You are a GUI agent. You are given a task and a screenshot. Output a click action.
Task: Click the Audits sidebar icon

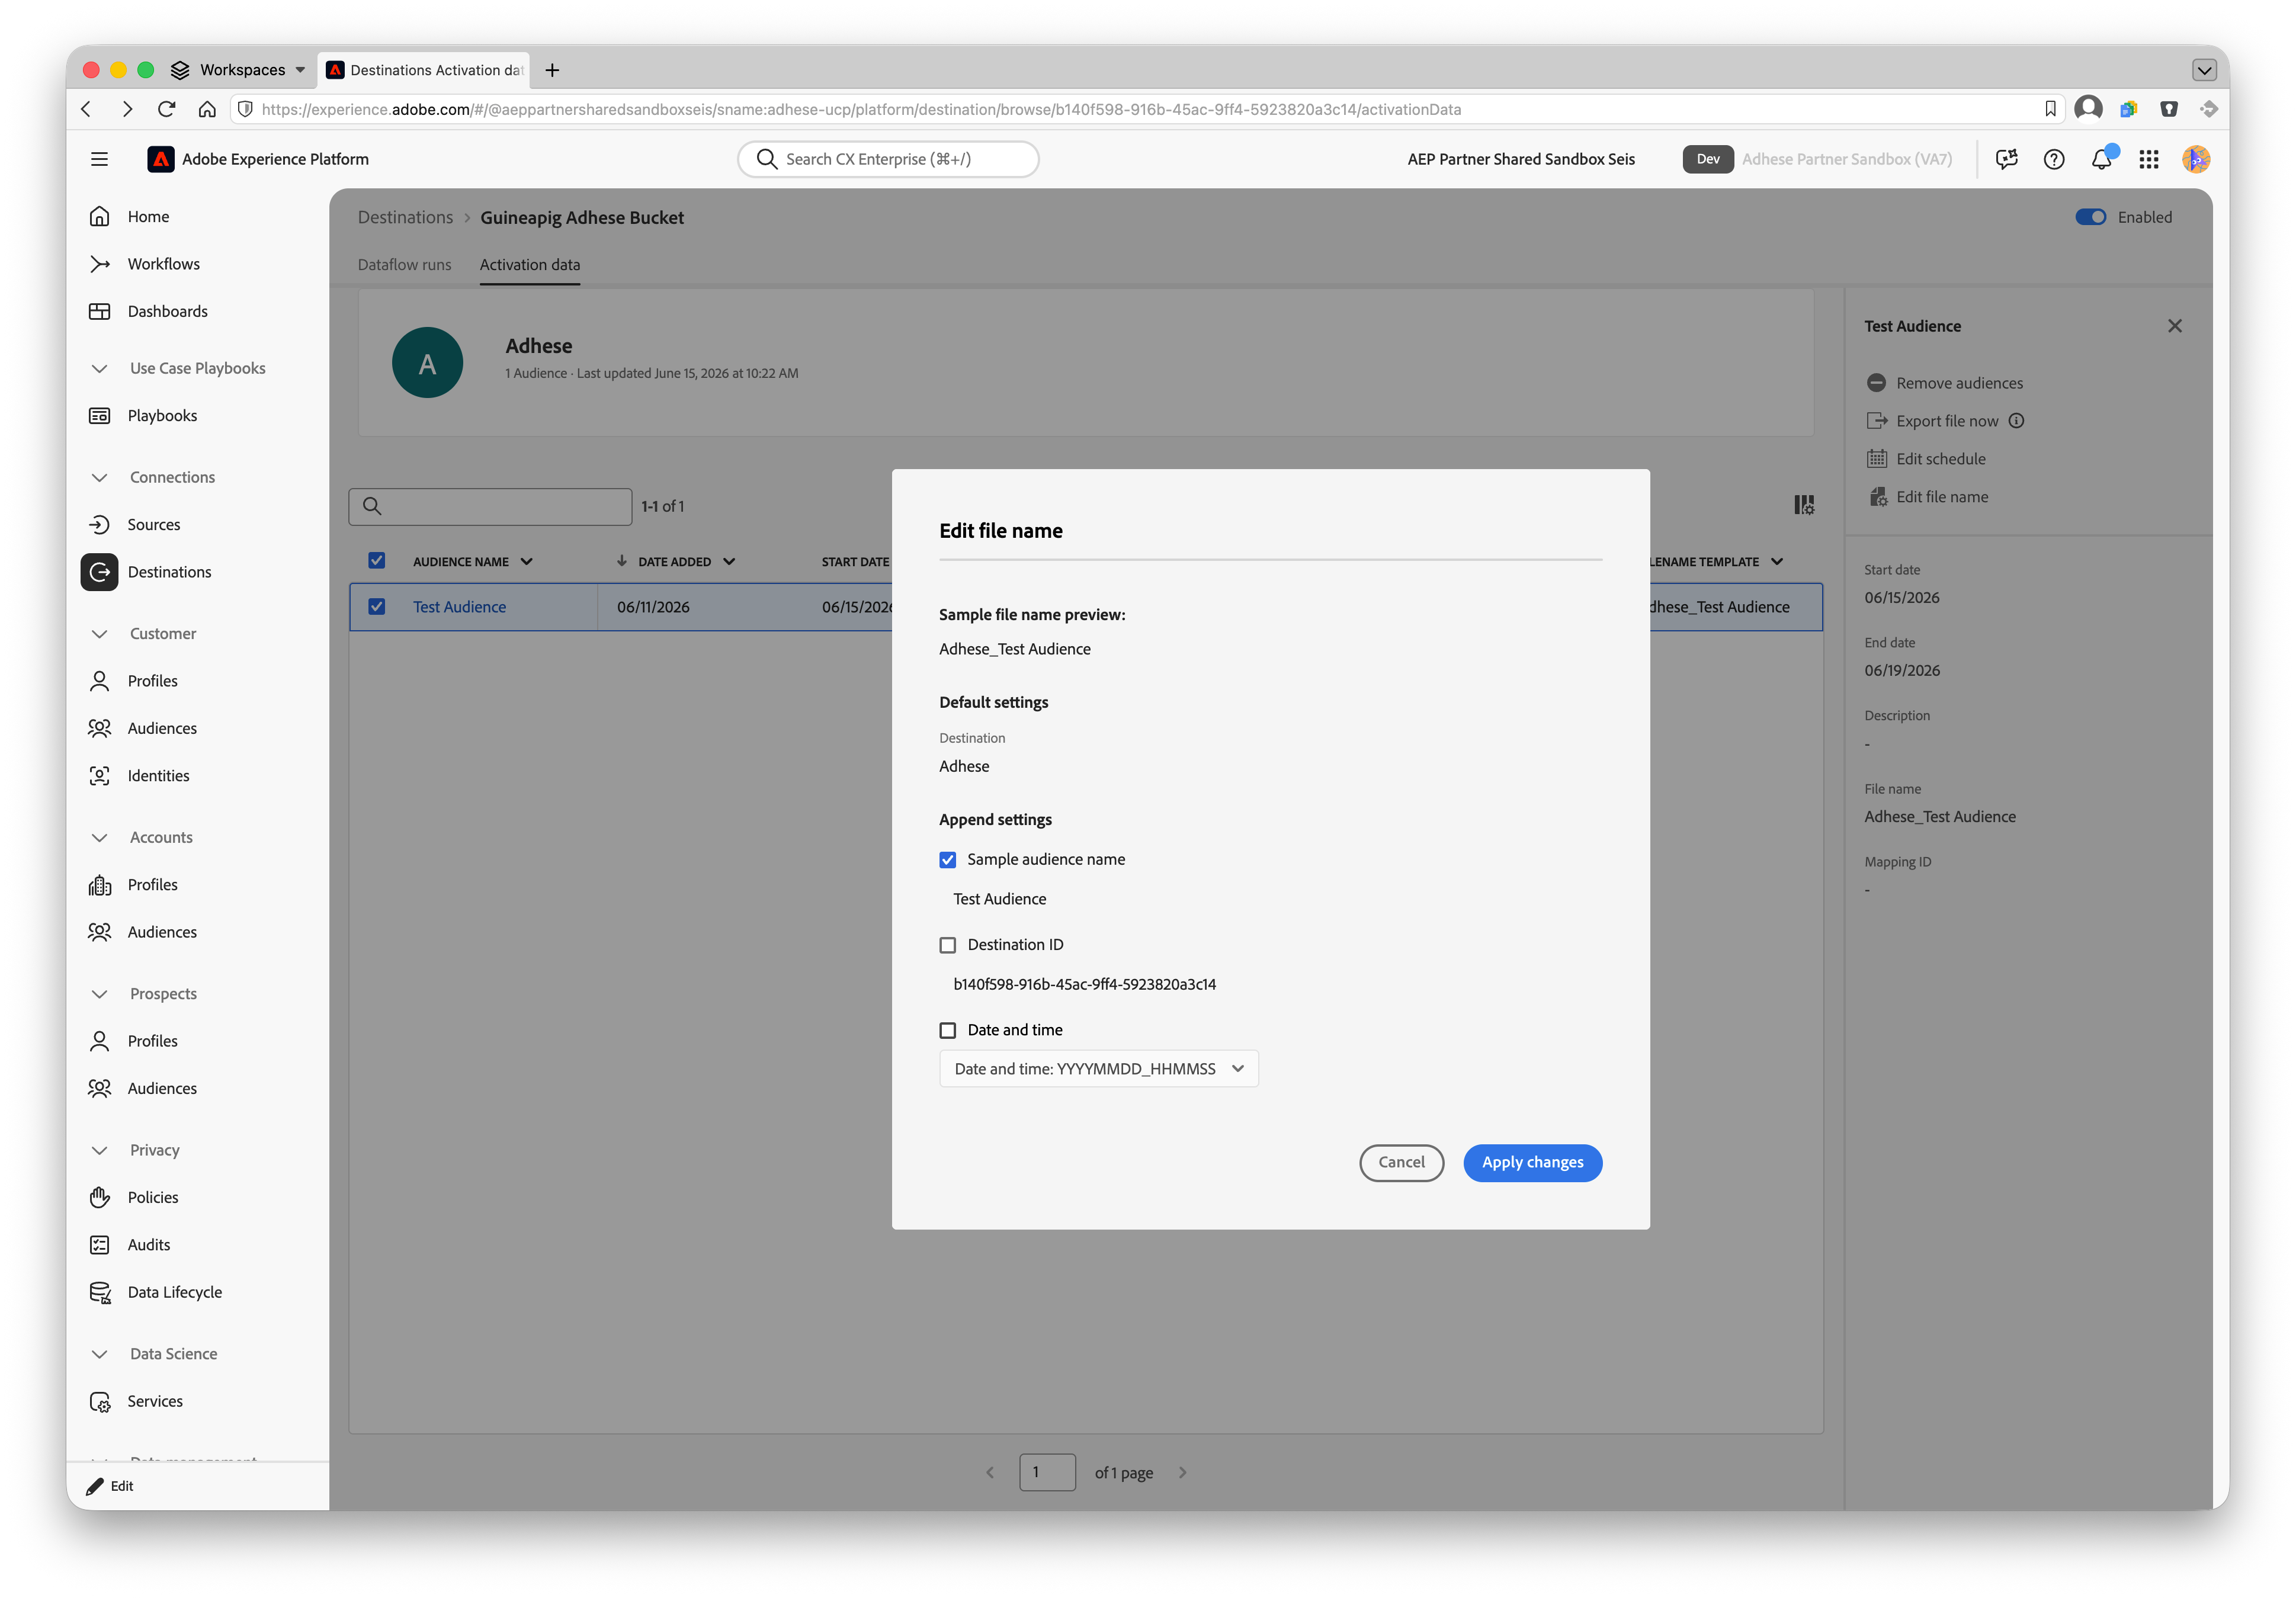pyautogui.click(x=99, y=1244)
